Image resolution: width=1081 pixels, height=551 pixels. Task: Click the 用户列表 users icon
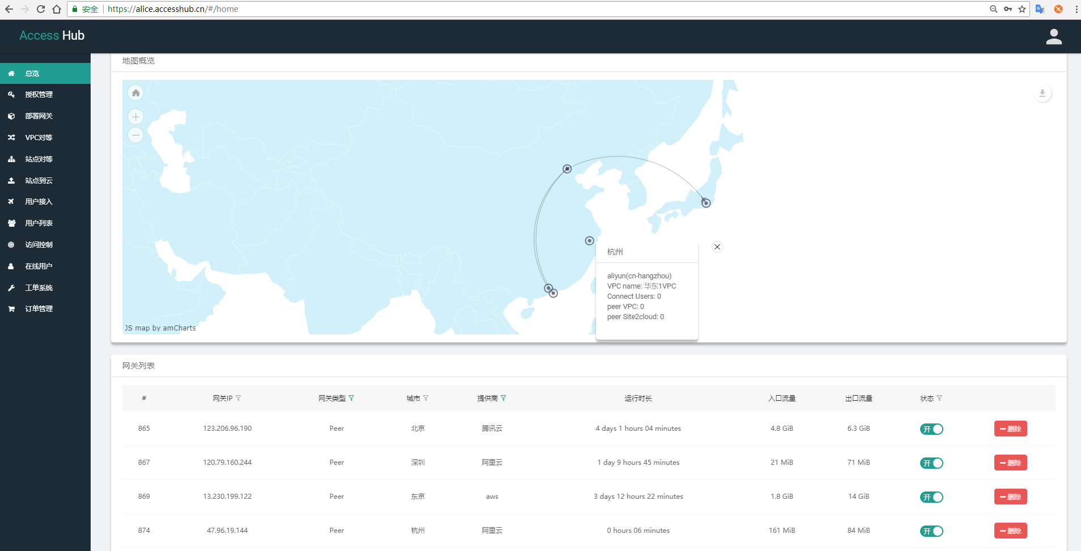click(11, 223)
